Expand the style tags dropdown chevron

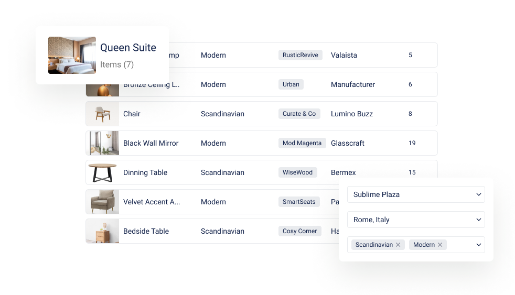[478, 245]
